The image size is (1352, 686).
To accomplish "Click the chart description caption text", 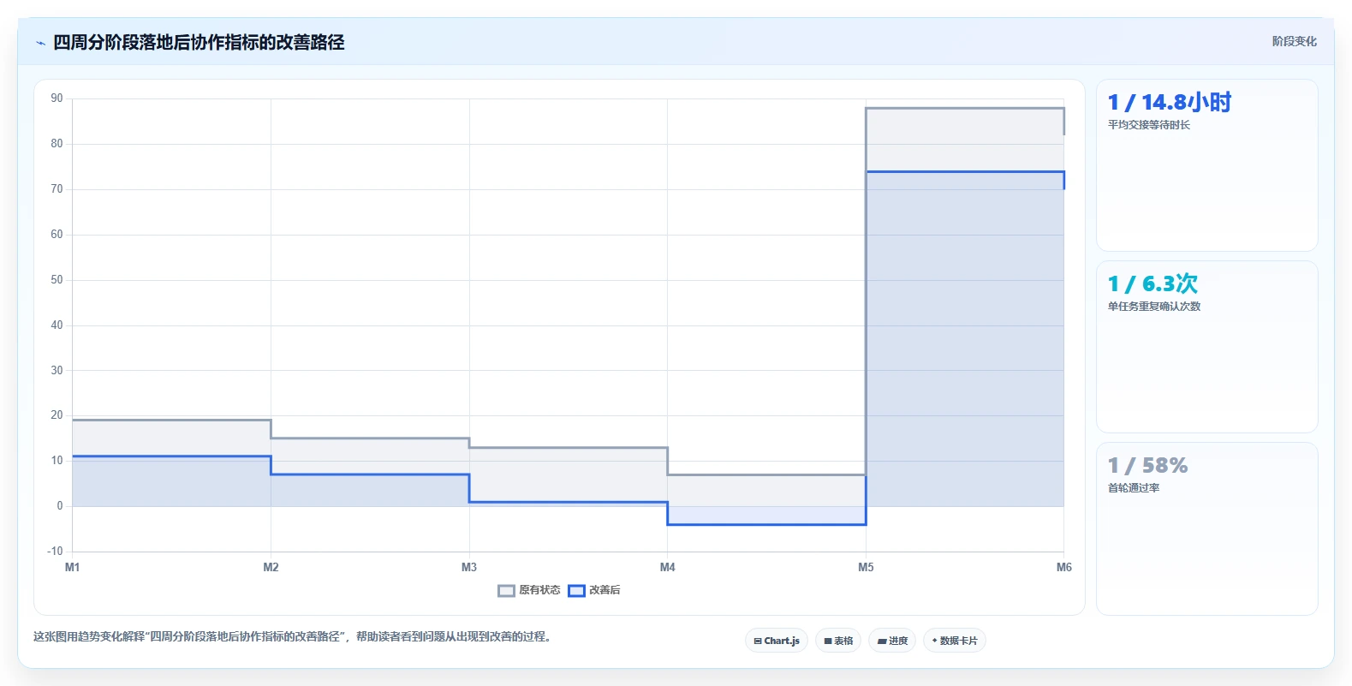I will click(x=294, y=636).
